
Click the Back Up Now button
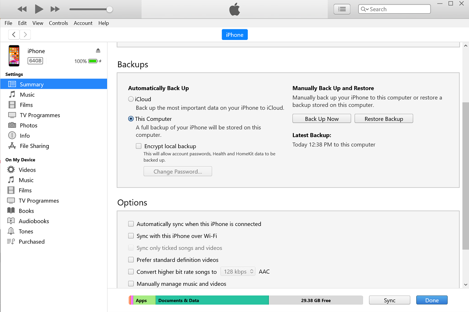pyautogui.click(x=322, y=119)
